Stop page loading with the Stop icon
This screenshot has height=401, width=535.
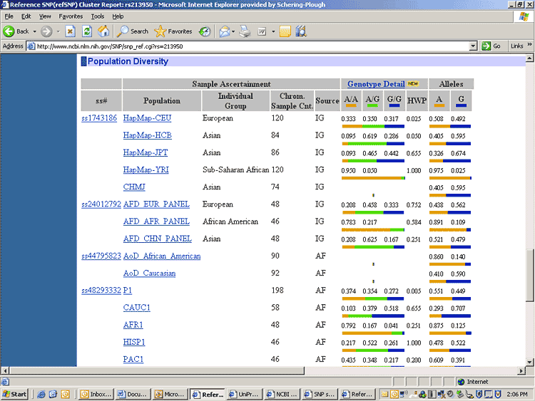point(71,31)
